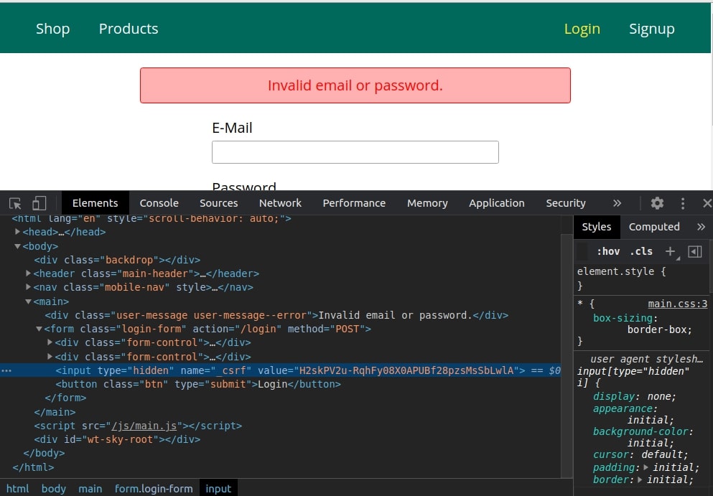Click the html breadcrumb
The width and height of the screenshot is (713, 496).
coord(18,489)
